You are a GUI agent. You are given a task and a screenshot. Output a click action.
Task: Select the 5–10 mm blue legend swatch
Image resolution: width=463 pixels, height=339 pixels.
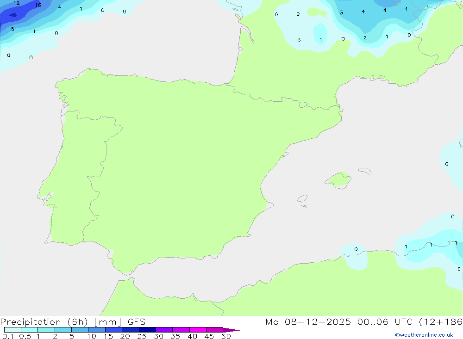point(80,330)
